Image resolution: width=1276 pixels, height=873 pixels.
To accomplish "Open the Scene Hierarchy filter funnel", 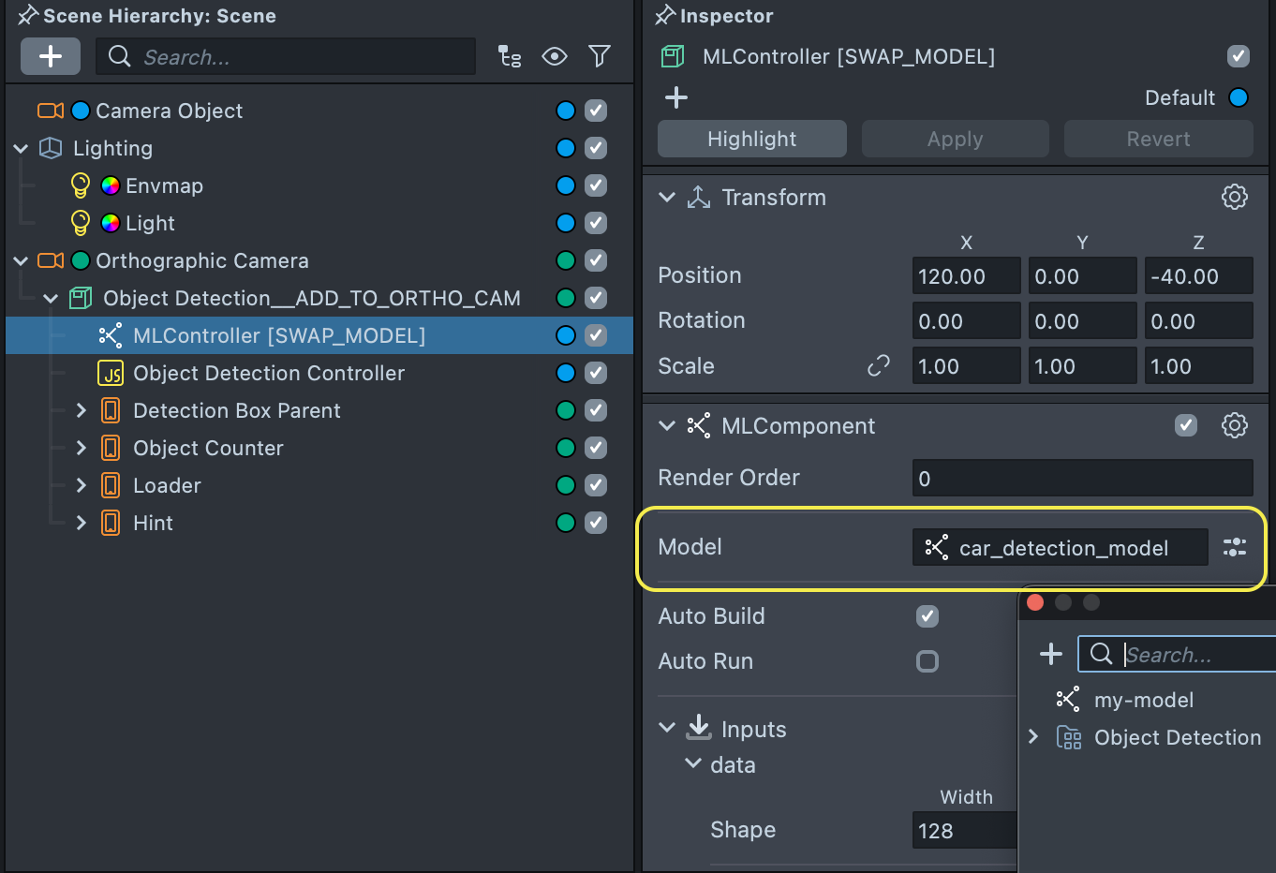I will 600,57.
